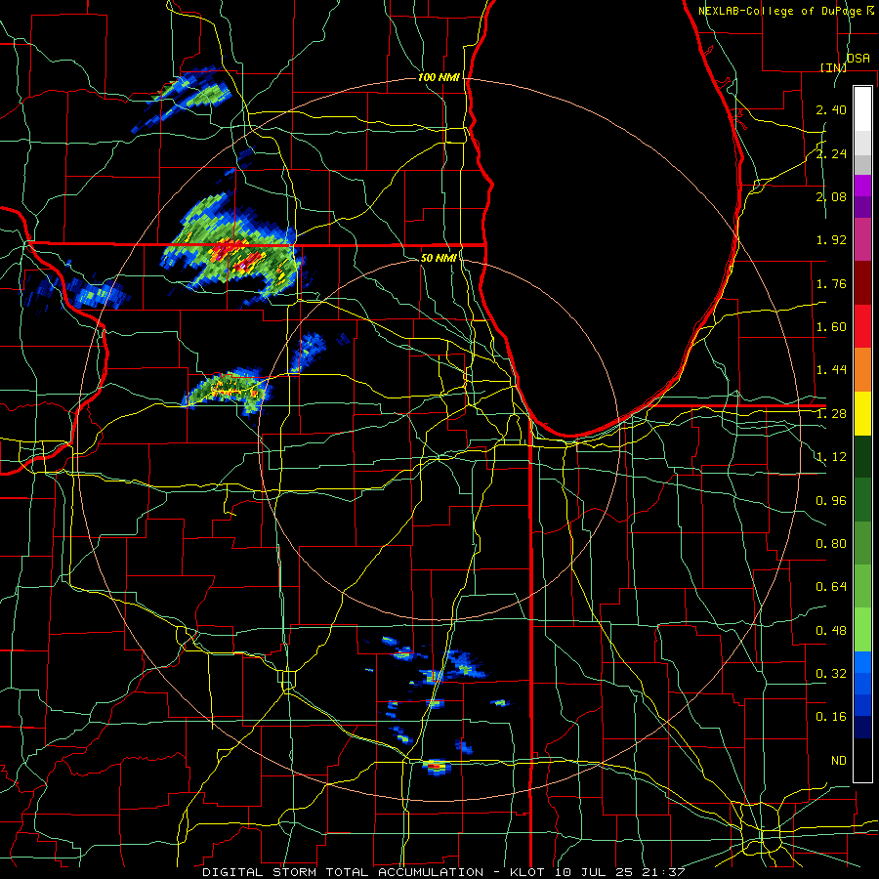This screenshot has width=879, height=879.
Task: Click the DIGITAL STORM TOTAL ACCUMULATION title
Action: [x=343, y=872]
